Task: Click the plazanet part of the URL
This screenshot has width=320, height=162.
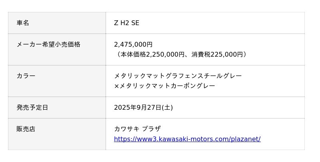Action: pos(245,139)
